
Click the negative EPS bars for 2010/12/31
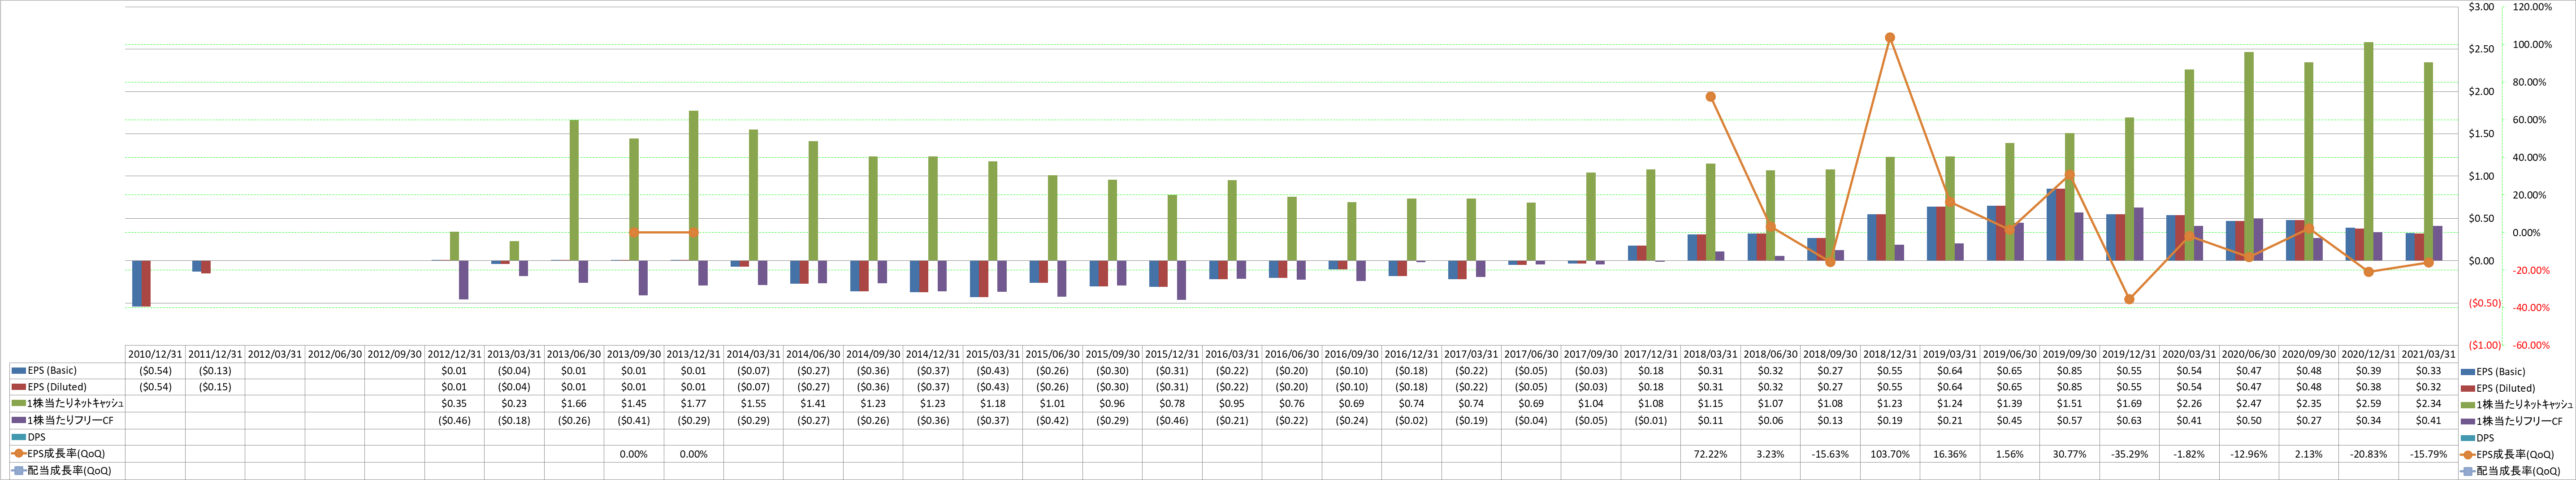click(141, 284)
